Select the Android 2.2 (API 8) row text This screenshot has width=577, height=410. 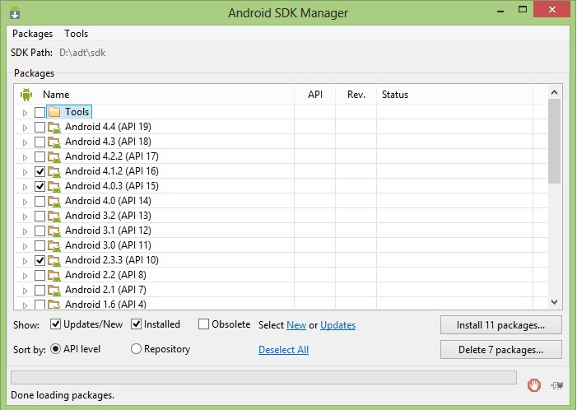click(x=105, y=275)
